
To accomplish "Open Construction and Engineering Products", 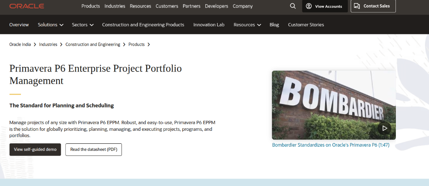I will pyautogui.click(x=143, y=25).
